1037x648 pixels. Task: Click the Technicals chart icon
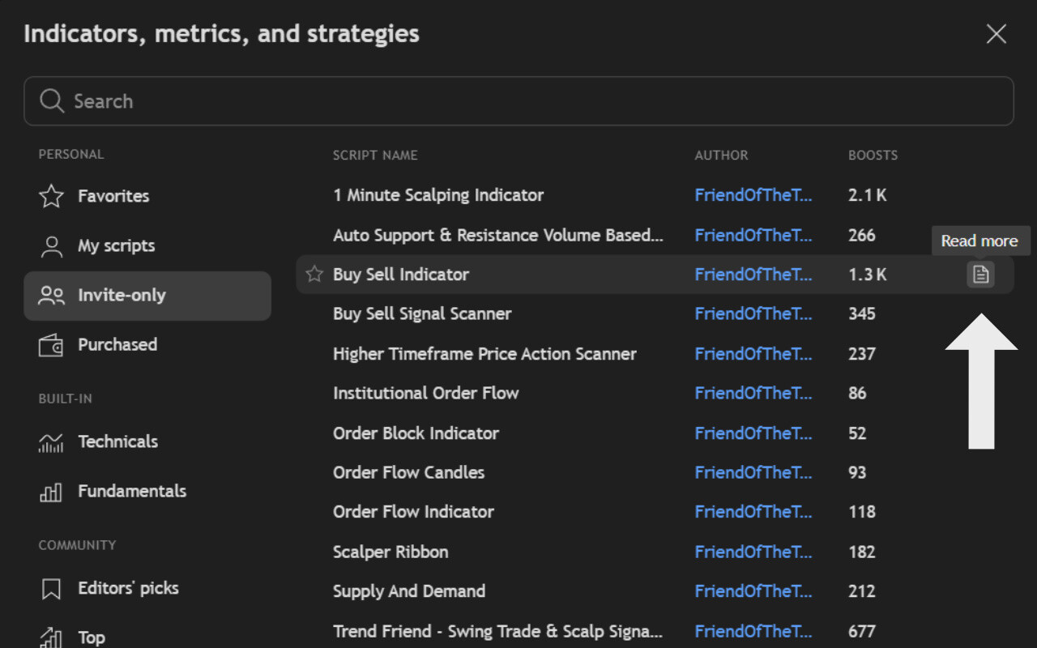click(x=51, y=442)
